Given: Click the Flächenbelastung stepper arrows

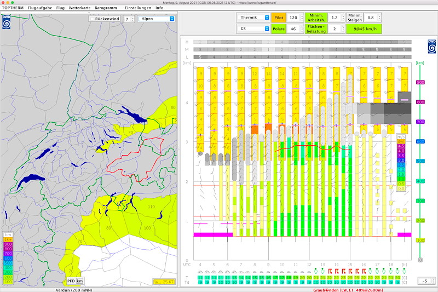Looking at the screenshot, I should coord(343,29).
